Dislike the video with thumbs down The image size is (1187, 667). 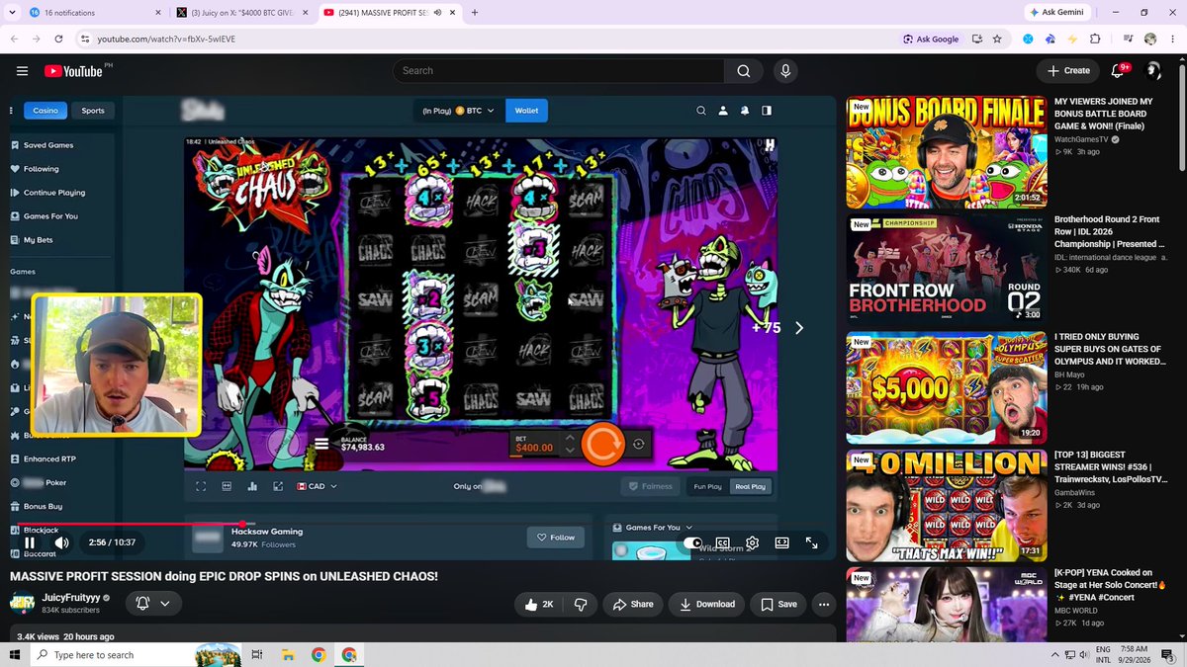tap(581, 604)
